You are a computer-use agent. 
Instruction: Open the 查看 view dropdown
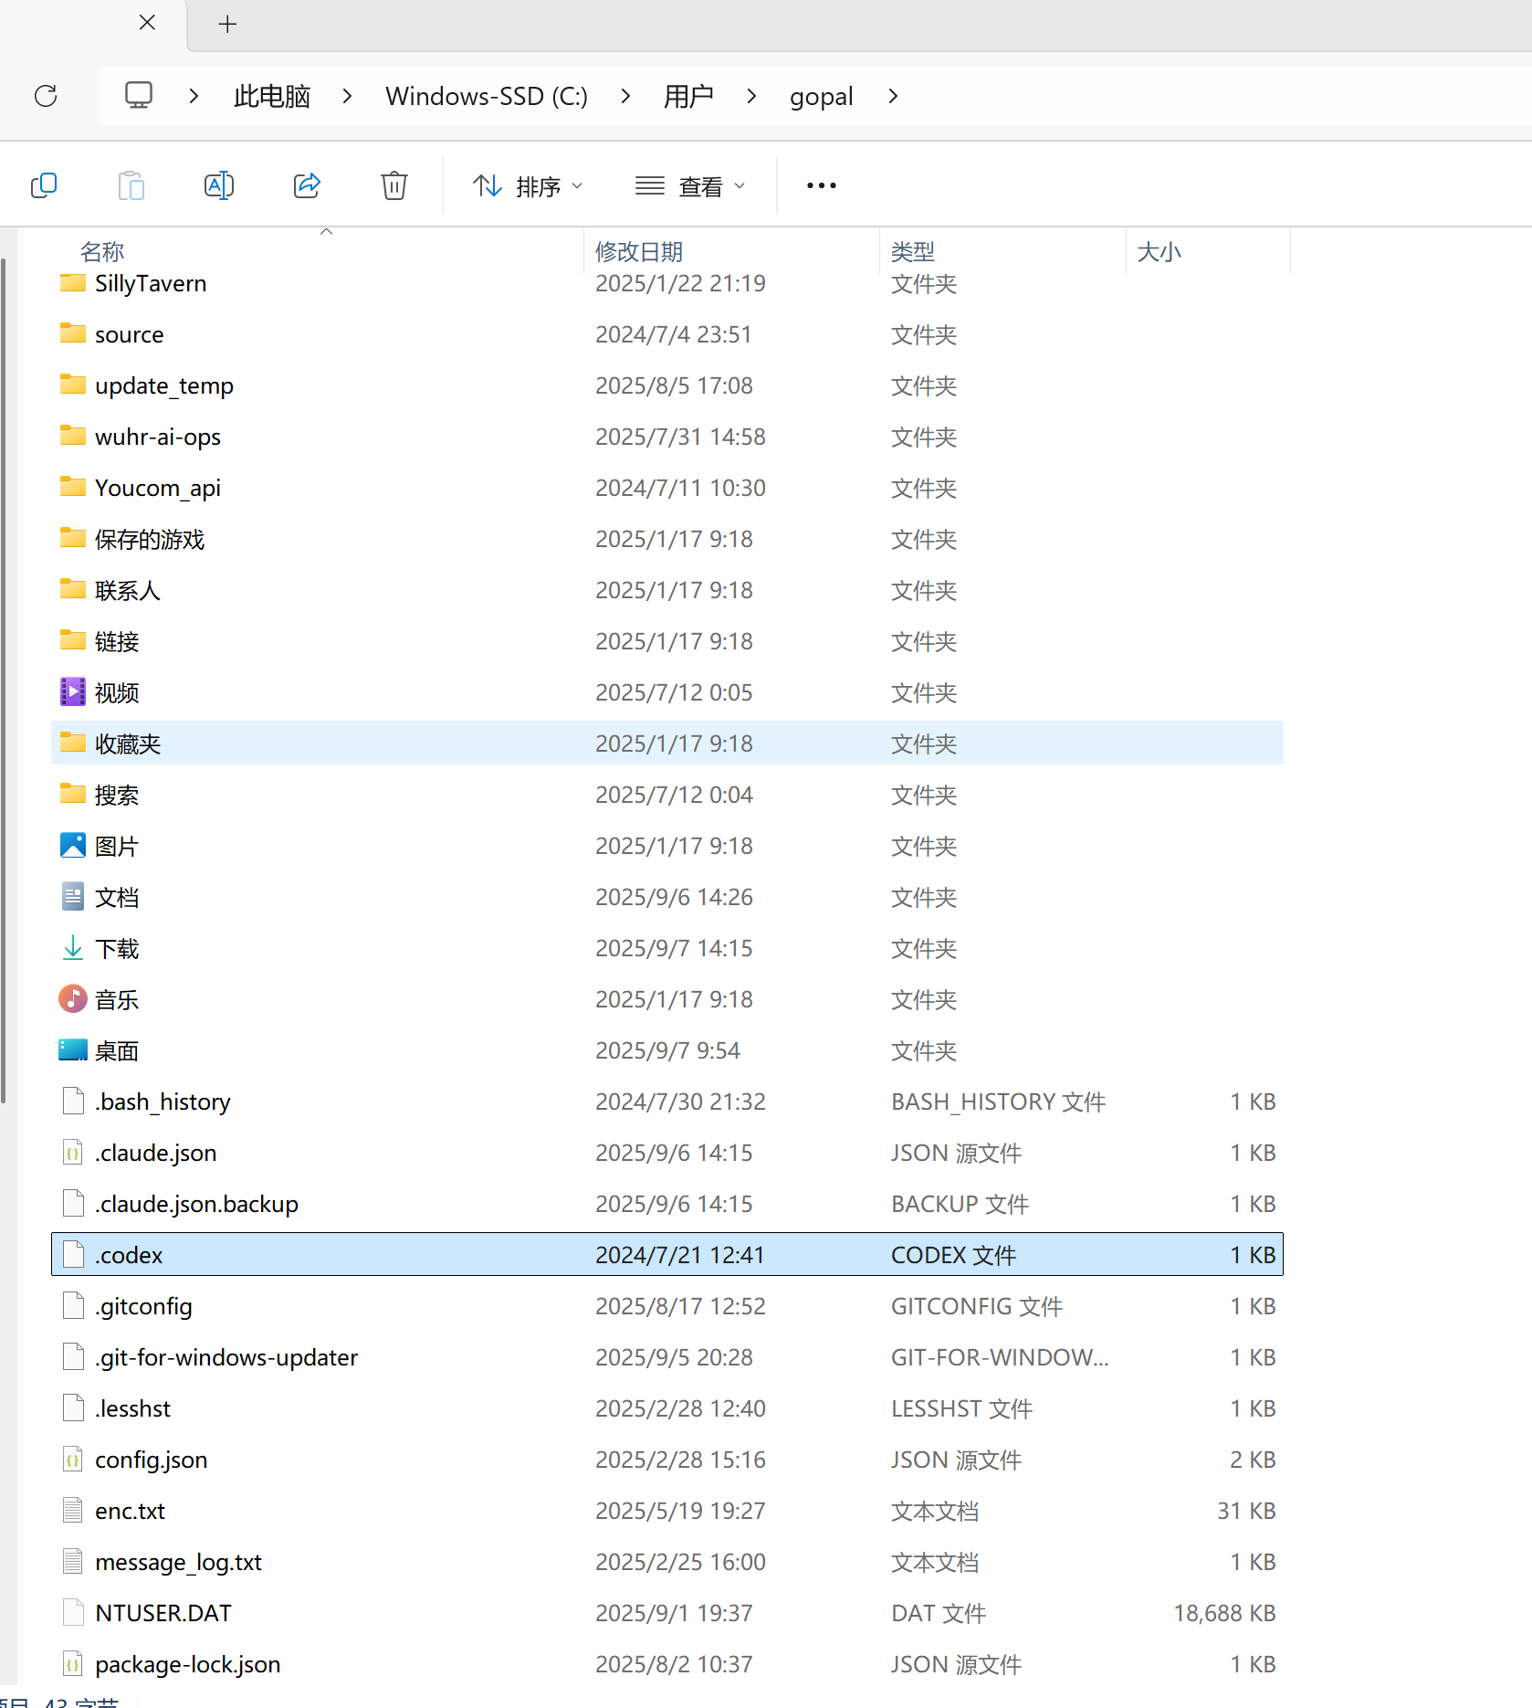[x=691, y=186]
